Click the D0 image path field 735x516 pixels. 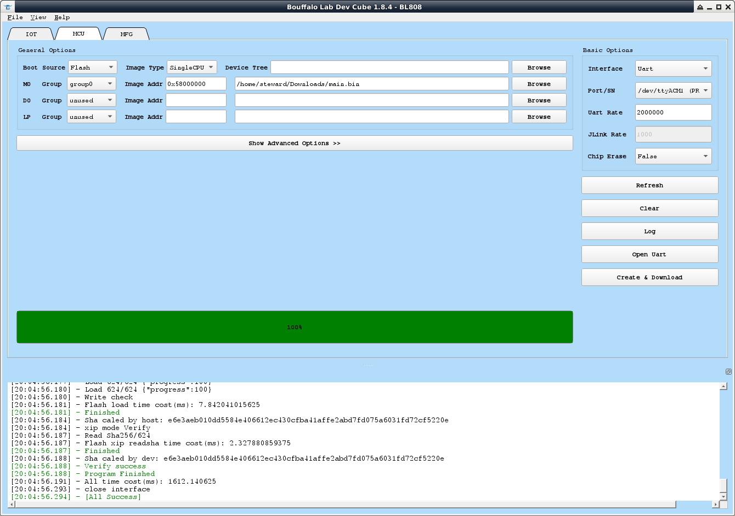tap(372, 100)
